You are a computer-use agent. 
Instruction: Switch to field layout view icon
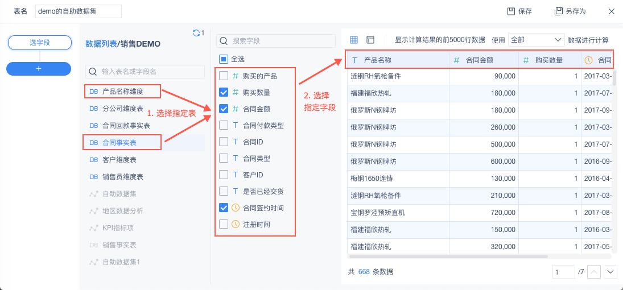click(x=370, y=40)
